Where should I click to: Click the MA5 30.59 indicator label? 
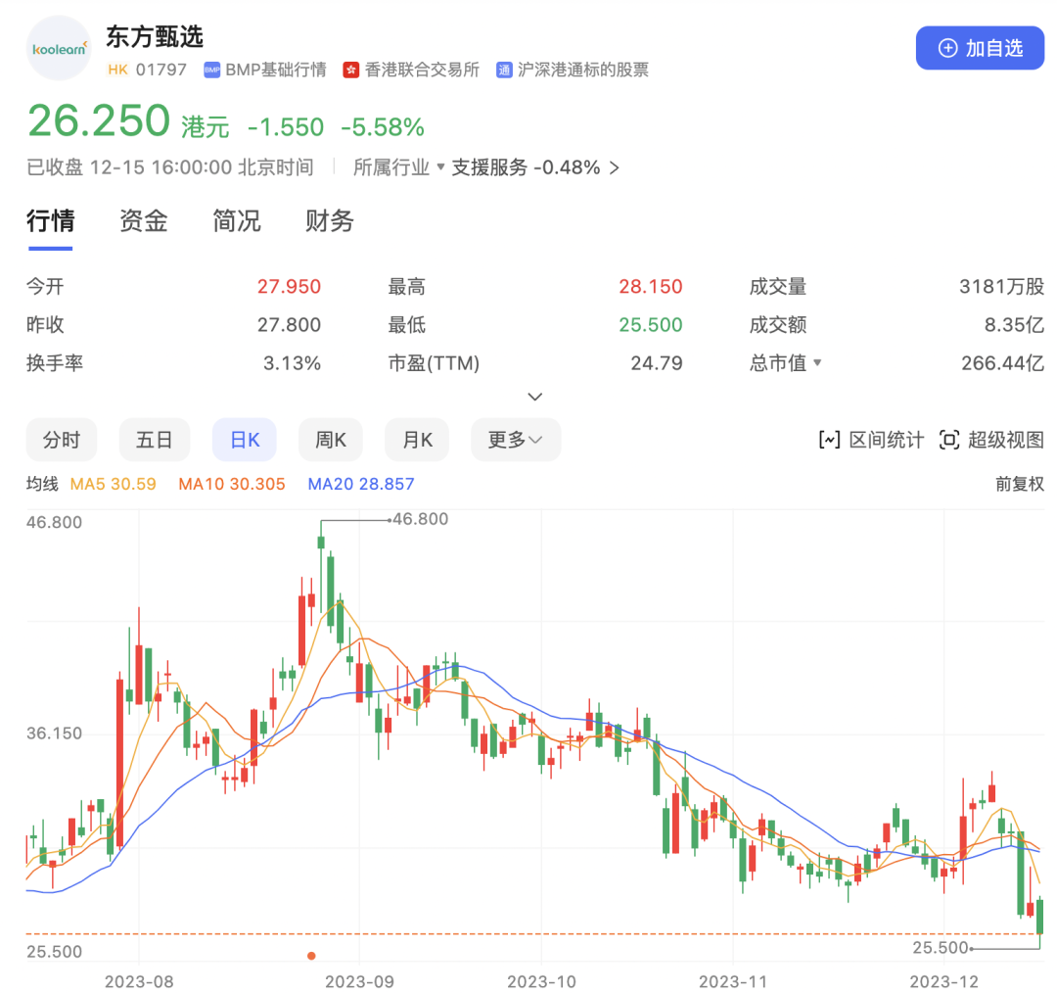(x=114, y=484)
